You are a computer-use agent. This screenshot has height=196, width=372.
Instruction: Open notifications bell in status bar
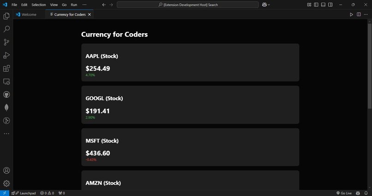(366, 193)
